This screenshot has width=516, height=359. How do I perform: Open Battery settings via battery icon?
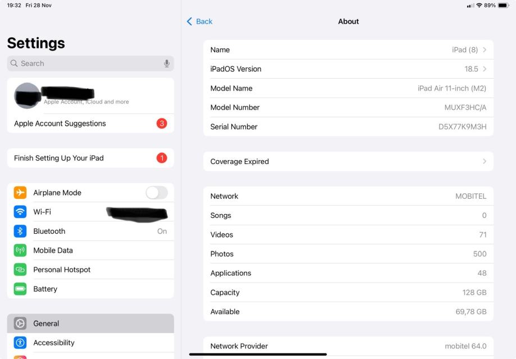[20, 289]
